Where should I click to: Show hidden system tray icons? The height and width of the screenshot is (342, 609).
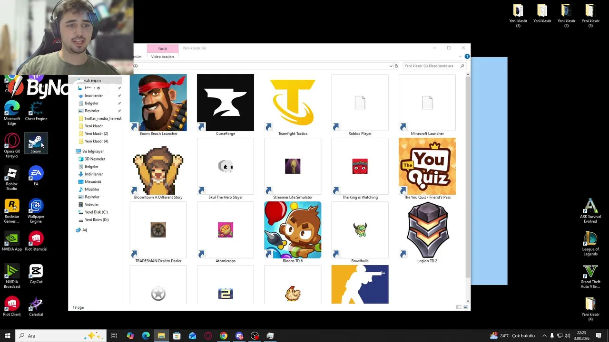point(545,336)
